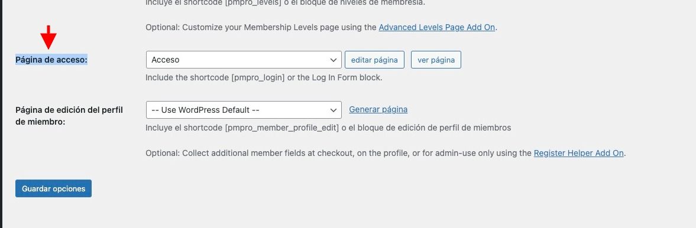Click the red downward arrow annotation
Screen dimensions: 696x228
coord(48,37)
